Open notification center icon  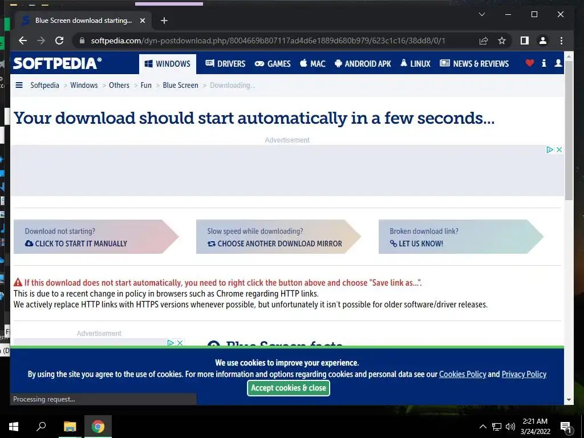click(566, 427)
